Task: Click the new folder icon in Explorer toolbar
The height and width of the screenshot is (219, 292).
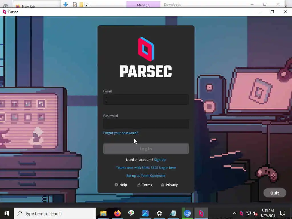Action: 81,5
